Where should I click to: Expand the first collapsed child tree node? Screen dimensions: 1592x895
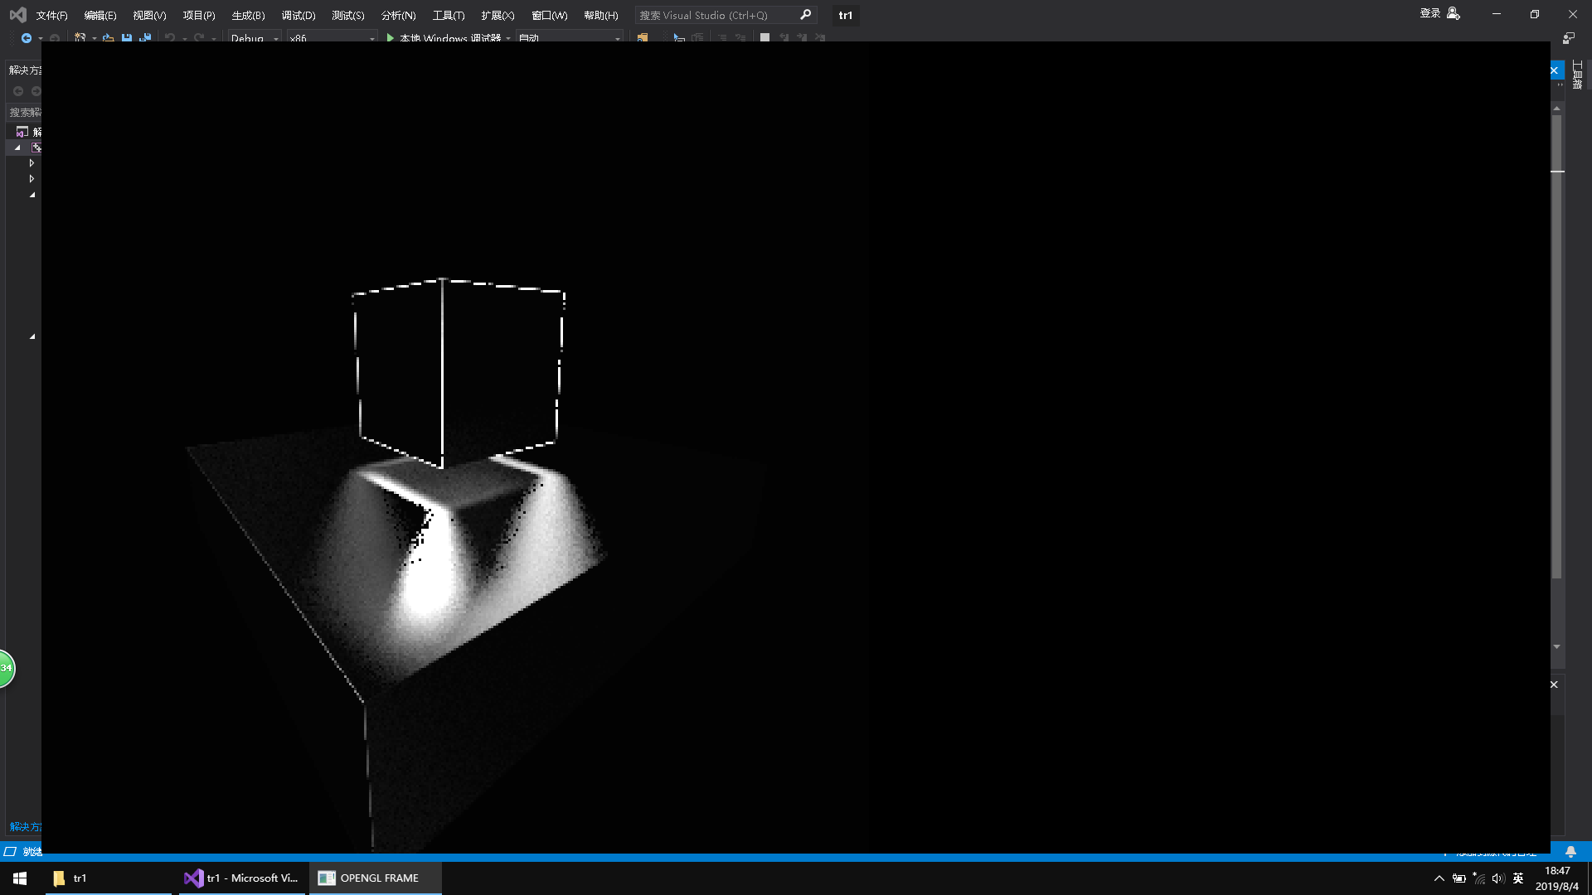tap(32, 163)
